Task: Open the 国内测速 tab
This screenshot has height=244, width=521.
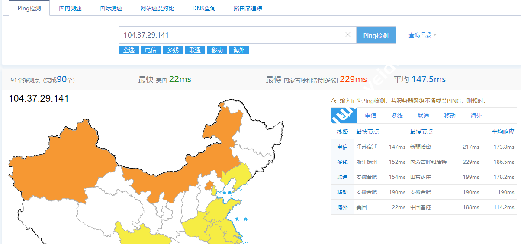Action: tap(71, 8)
